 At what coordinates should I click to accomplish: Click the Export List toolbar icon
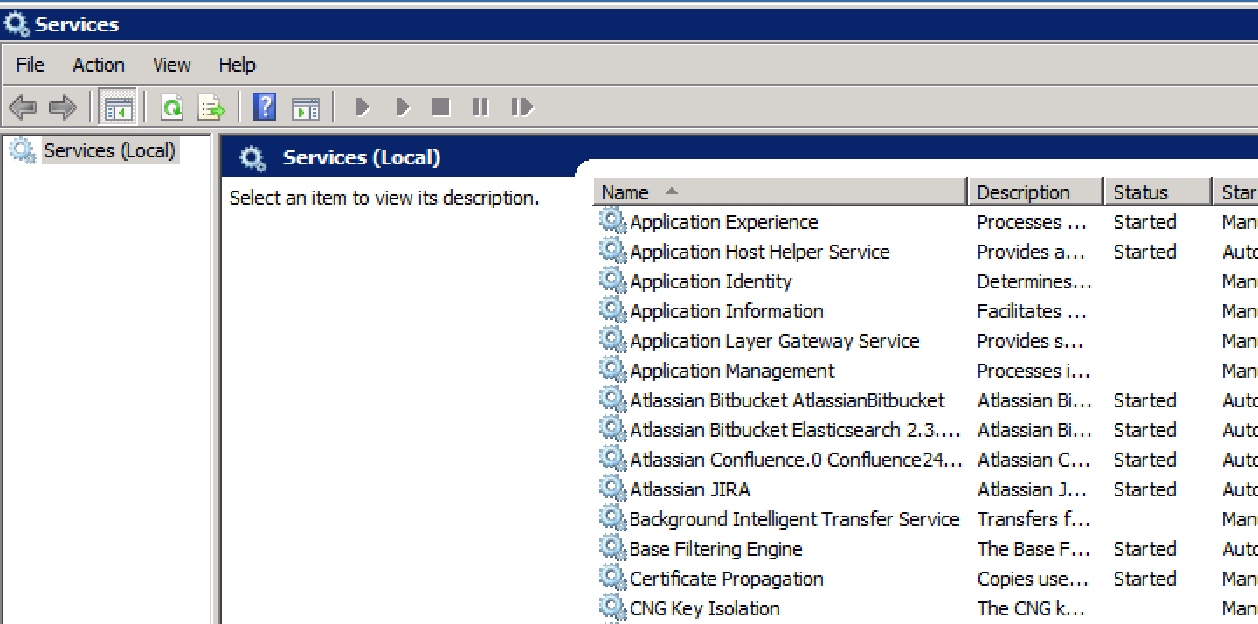pos(212,107)
